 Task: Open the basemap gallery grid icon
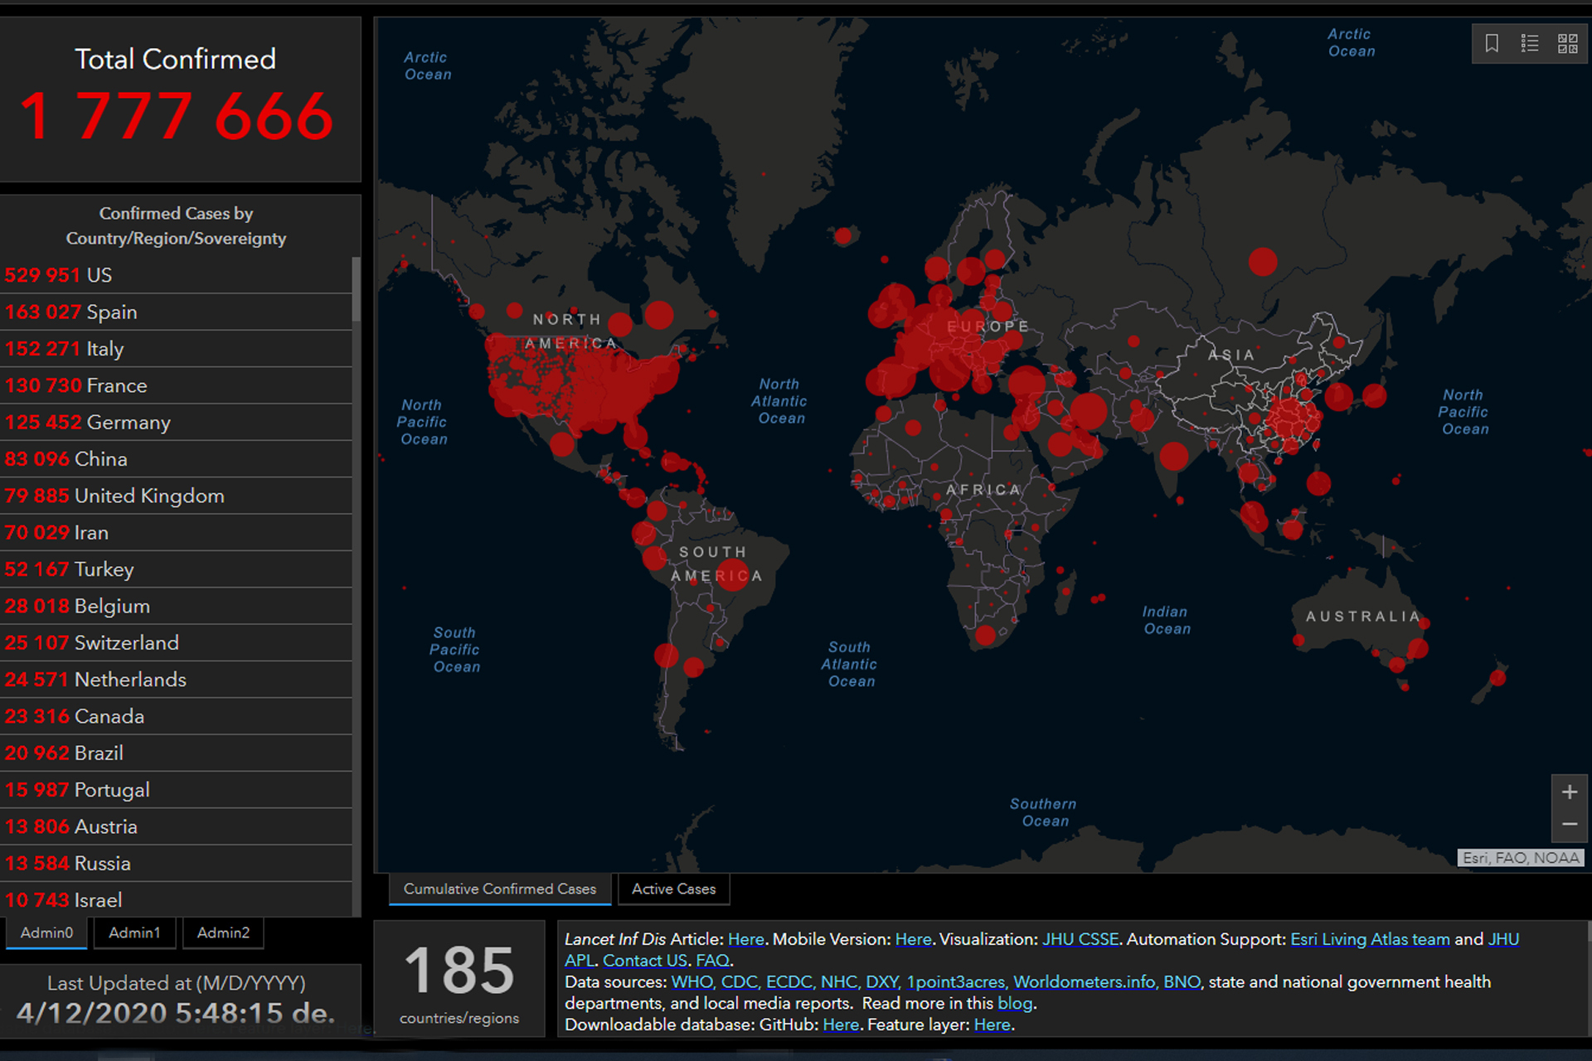click(1567, 43)
